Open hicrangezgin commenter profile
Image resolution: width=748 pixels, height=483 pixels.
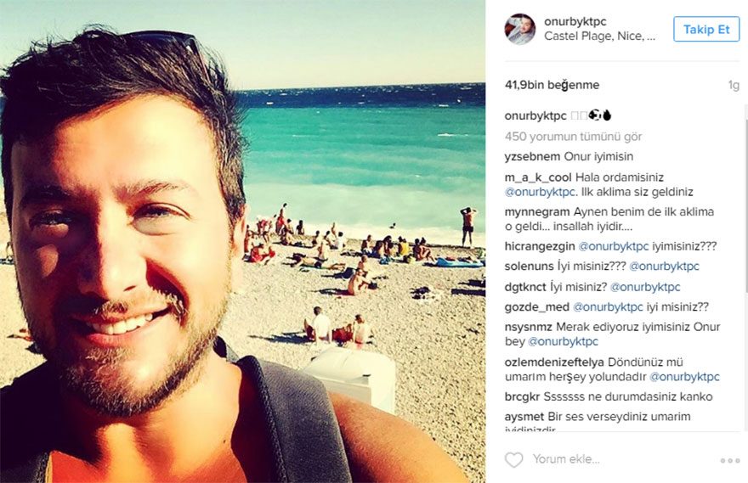(x=540, y=246)
